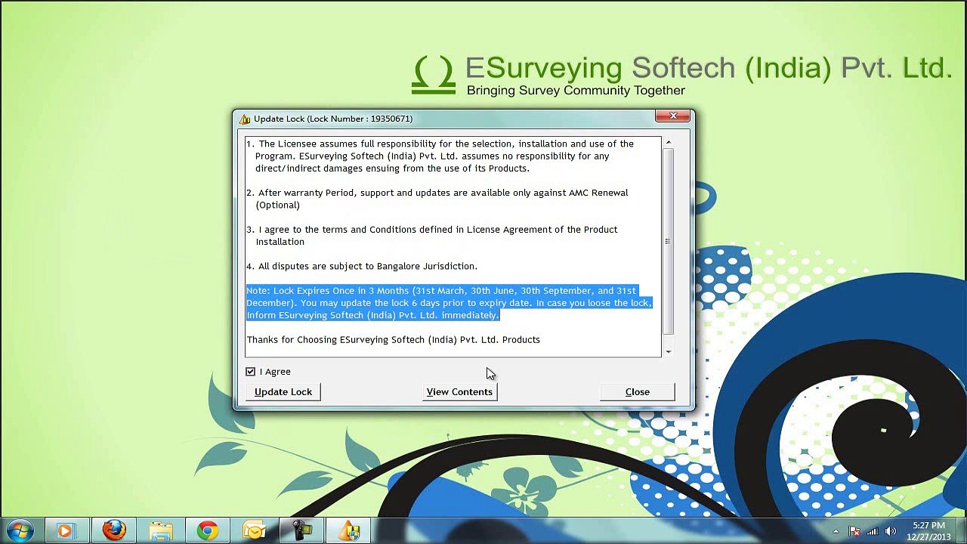
Task: Uncheck the I Agree checkbox
Action: click(x=251, y=372)
